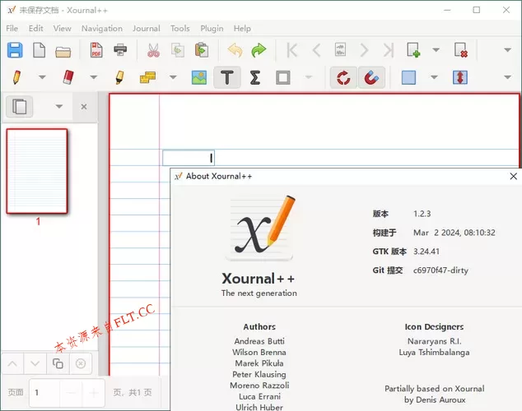Jump to next annotated page icon
The height and width of the screenshot is (411, 522).
pos(340,50)
